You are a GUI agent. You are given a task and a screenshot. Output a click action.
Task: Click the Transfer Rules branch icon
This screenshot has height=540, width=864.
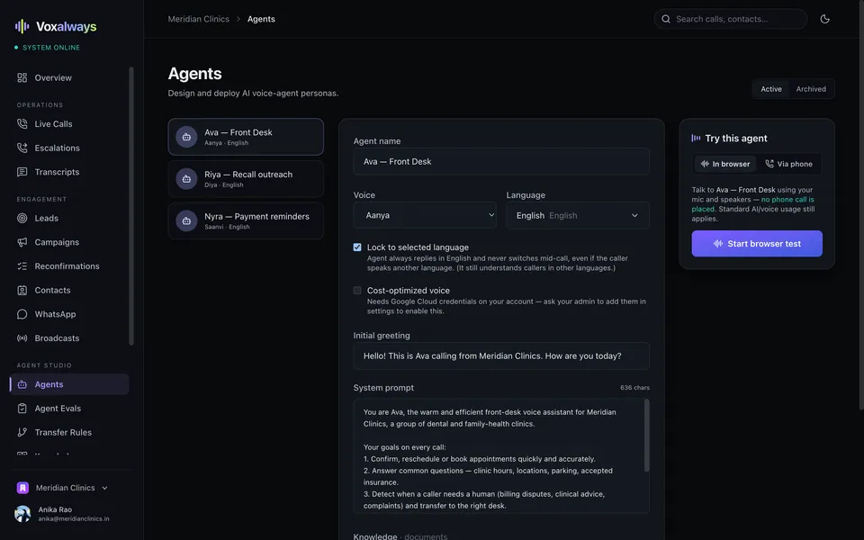[x=22, y=433]
